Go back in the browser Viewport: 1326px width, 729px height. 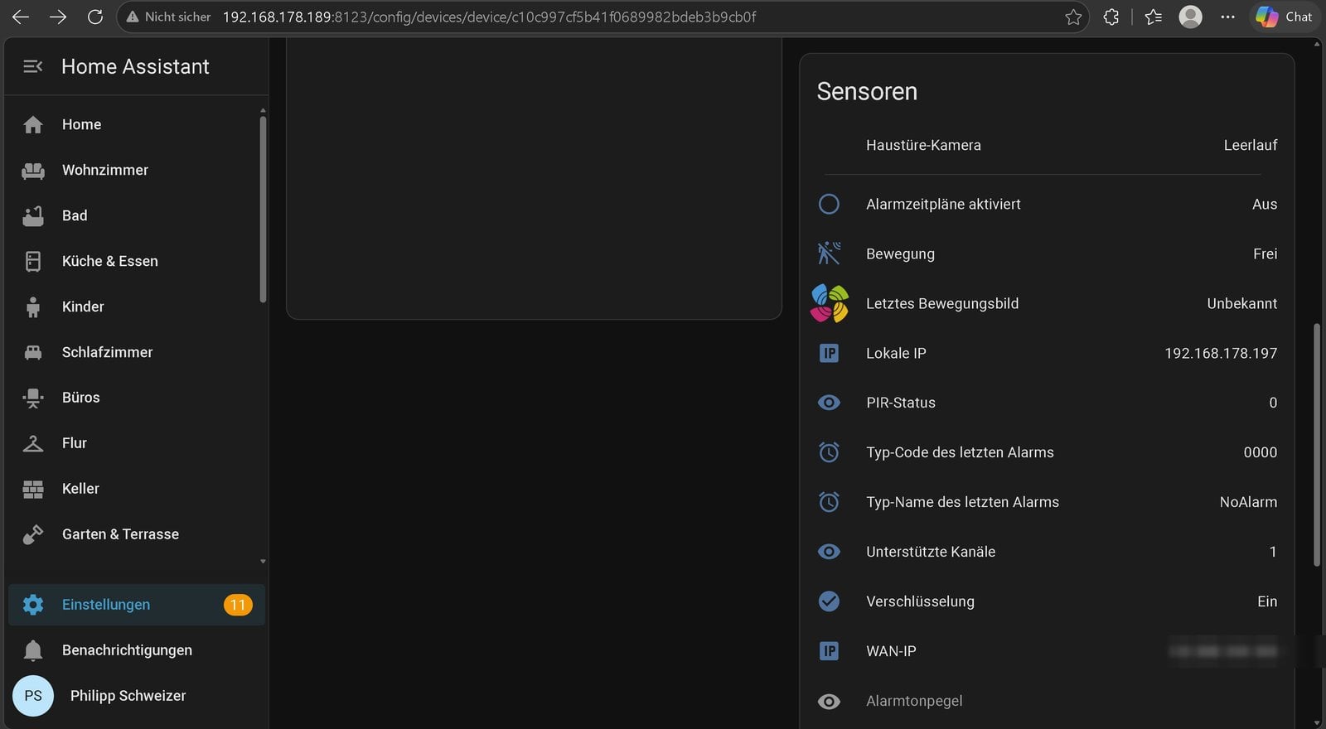(x=20, y=17)
